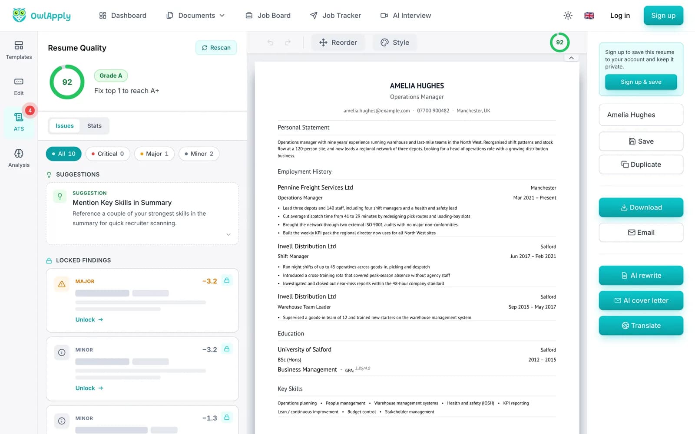Open the OwlApply owl logo home link
Image resolution: width=695 pixels, height=434 pixels.
(x=41, y=16)
